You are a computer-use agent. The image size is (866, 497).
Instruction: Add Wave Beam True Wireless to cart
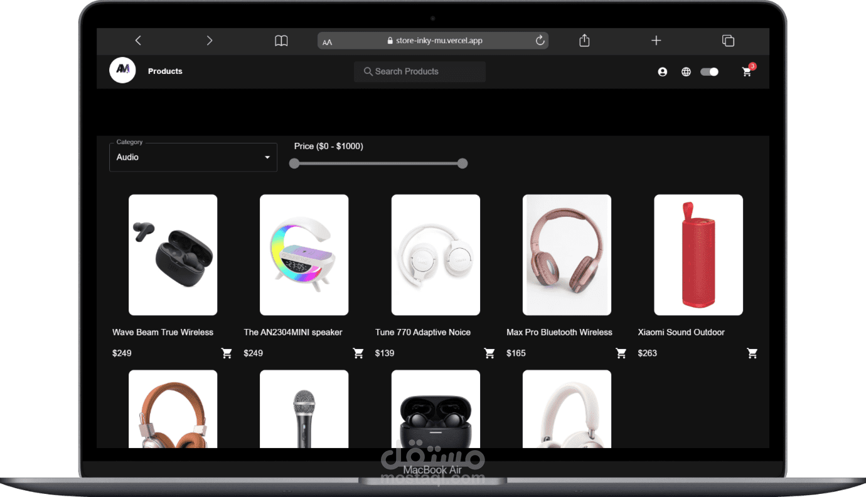pyautogui.click(x=227, y=353)
